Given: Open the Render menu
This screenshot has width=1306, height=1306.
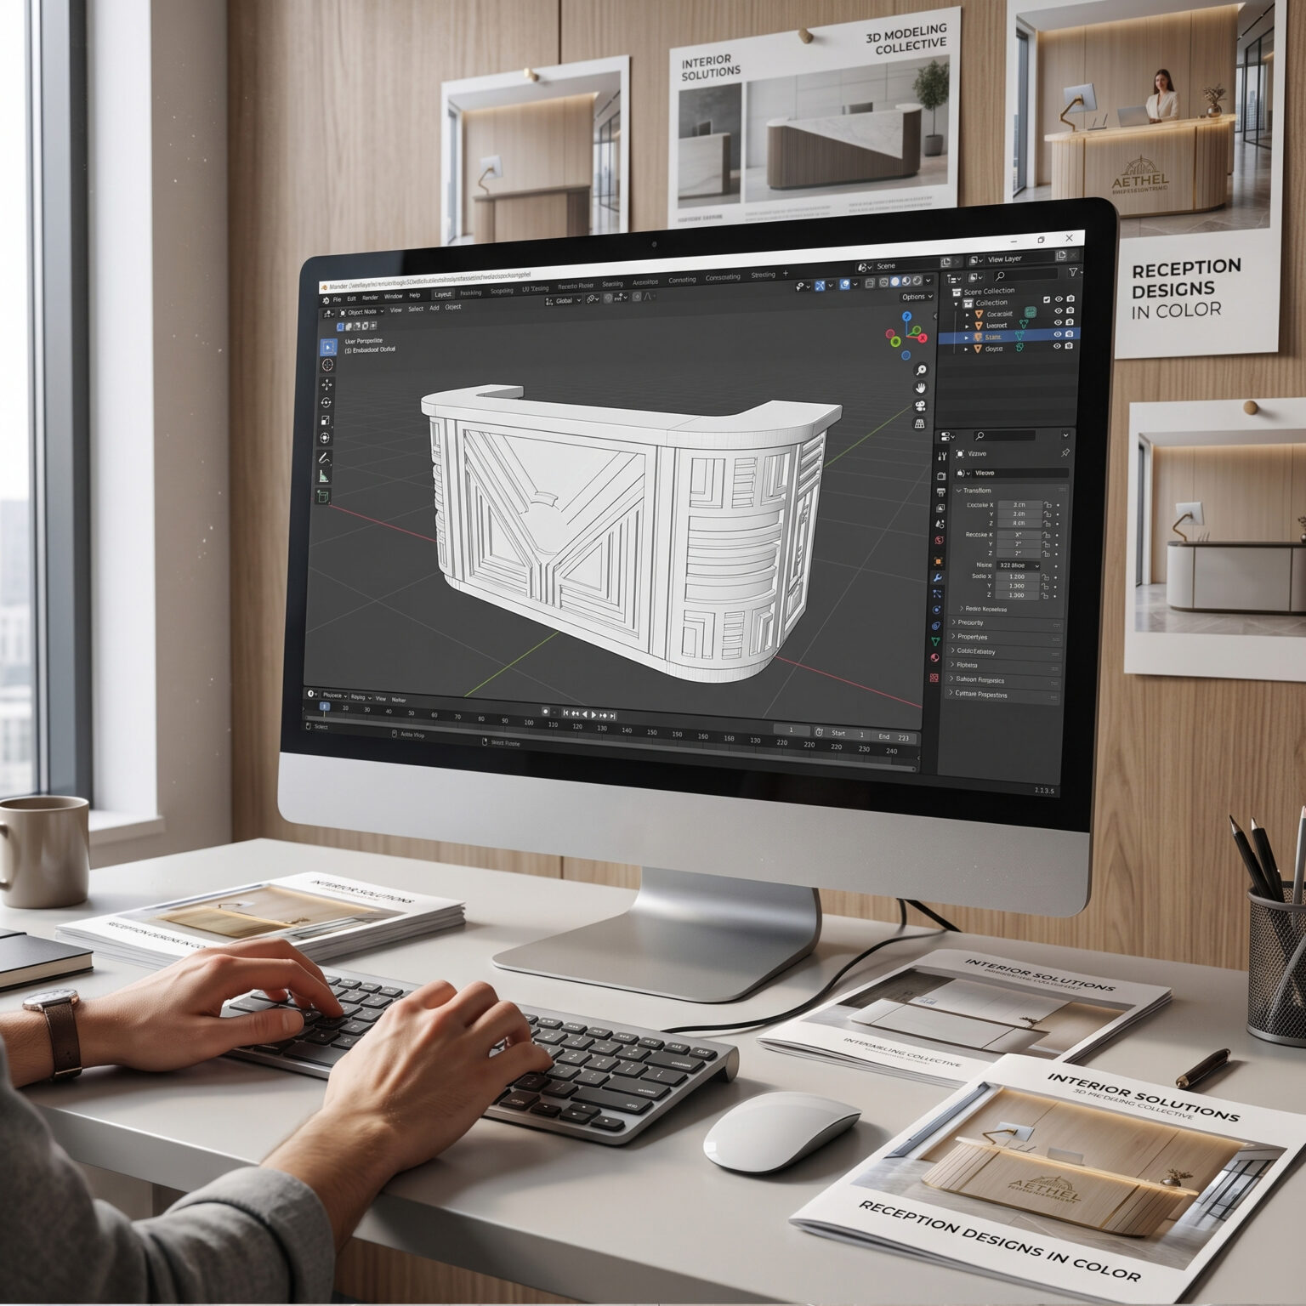Looking at the screenshot, I should point(370,298).
